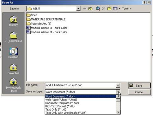The height and width of the screenshot is (115, 153).
Task: Select the MATERIALE EDUCATIONALE folder
Action: click(46, 19)
